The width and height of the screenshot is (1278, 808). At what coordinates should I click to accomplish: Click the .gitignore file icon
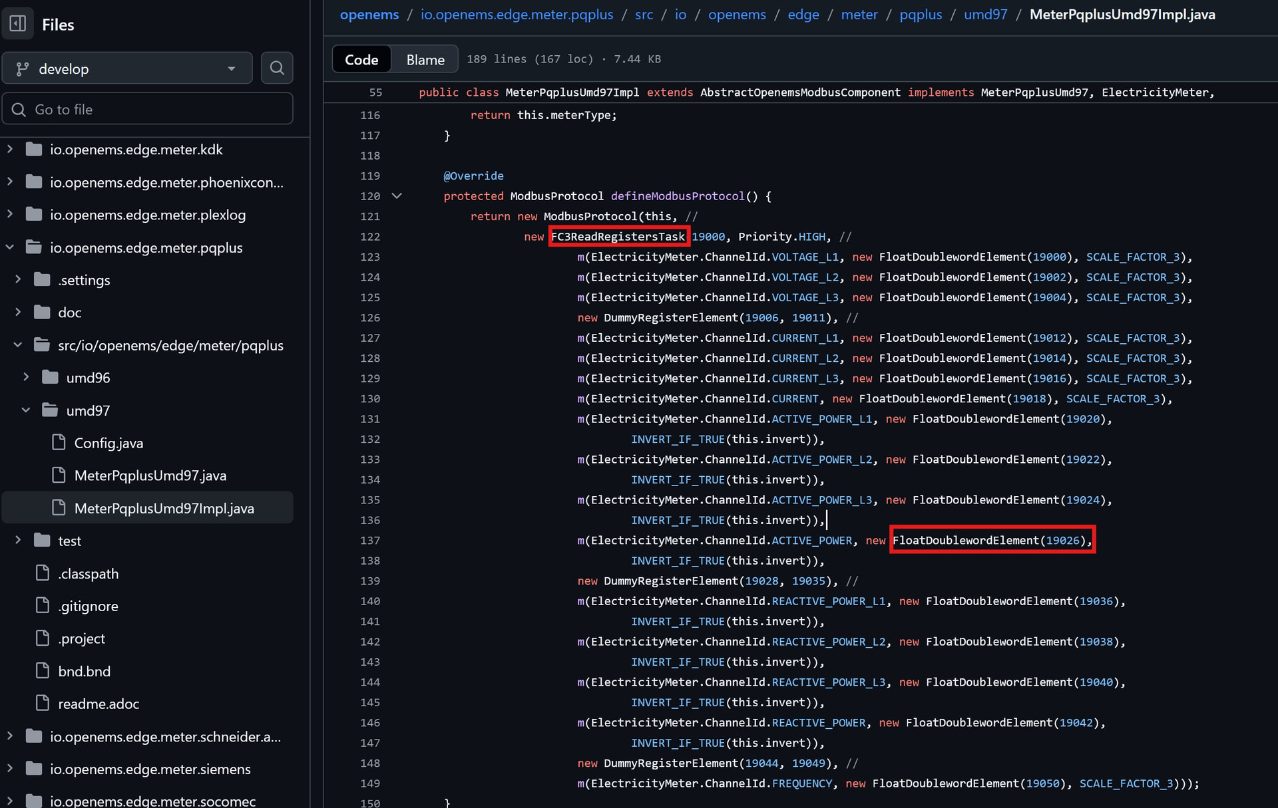pyautogui.click(x=43, y=606)
